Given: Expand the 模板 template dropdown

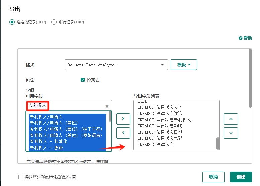Looking at the screenshot, I should tap(184, 65).
